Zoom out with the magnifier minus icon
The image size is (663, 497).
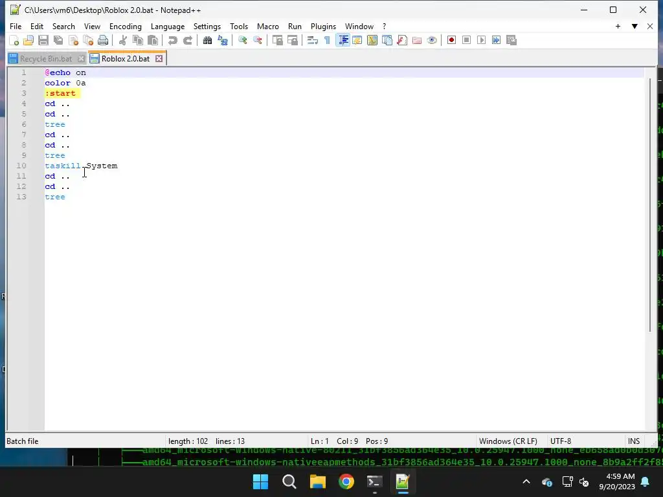[x=258, y=40]
